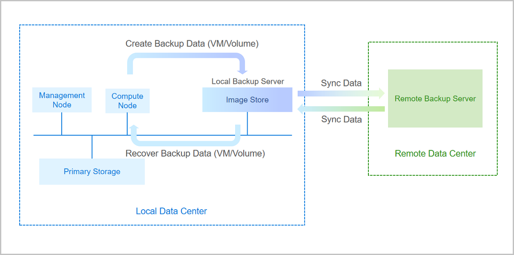Select the Primary Storage box
514x255 pixels.
point(92,172)
